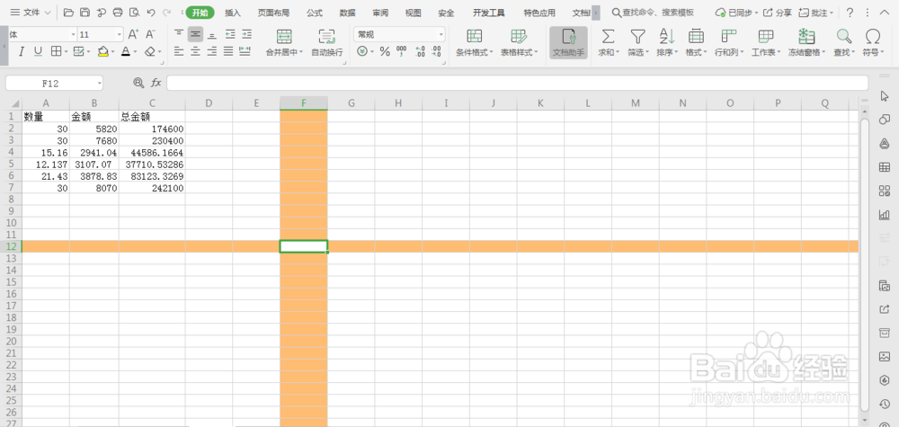Screen dimensions: 899x427
Task: Open the font color dropdown arrow
Action: [x=135, y=51]
